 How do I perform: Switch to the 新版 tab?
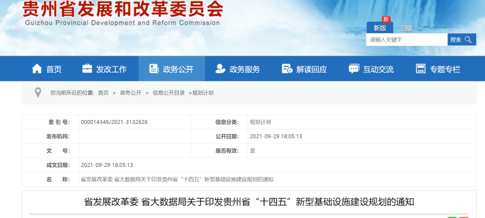(379, 28)
